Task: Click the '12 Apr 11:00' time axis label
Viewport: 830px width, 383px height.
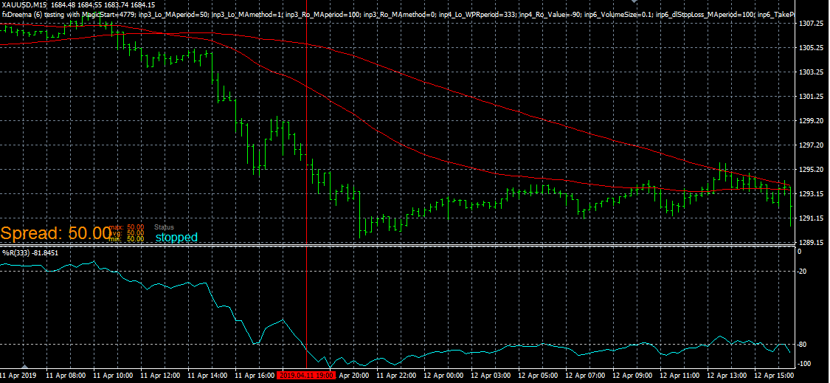Action: (x=679, y=375)
